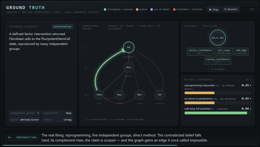Click the Restart button
This screenshot has height=147, width=260.
[x=231, y=9]
